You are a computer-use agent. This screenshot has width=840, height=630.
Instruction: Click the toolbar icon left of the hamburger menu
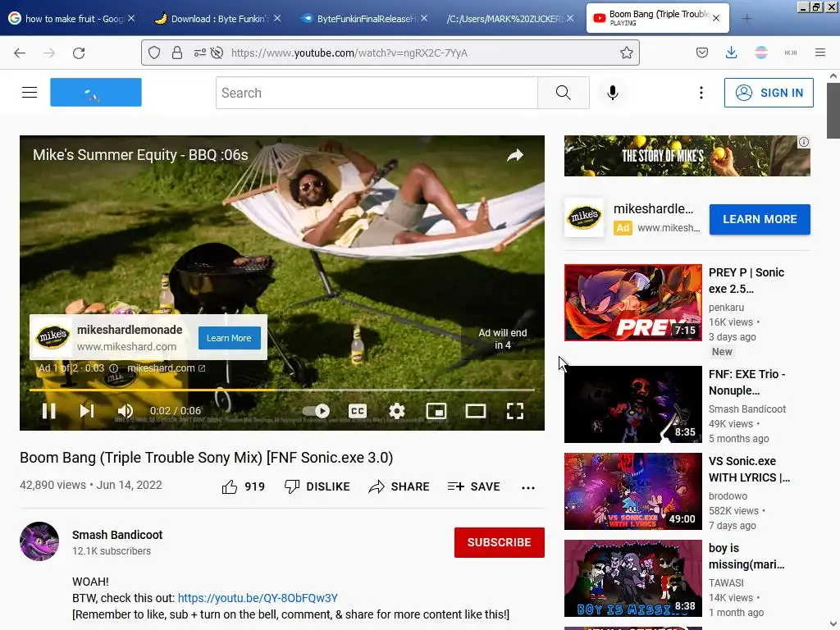click(x=790, y=52)
